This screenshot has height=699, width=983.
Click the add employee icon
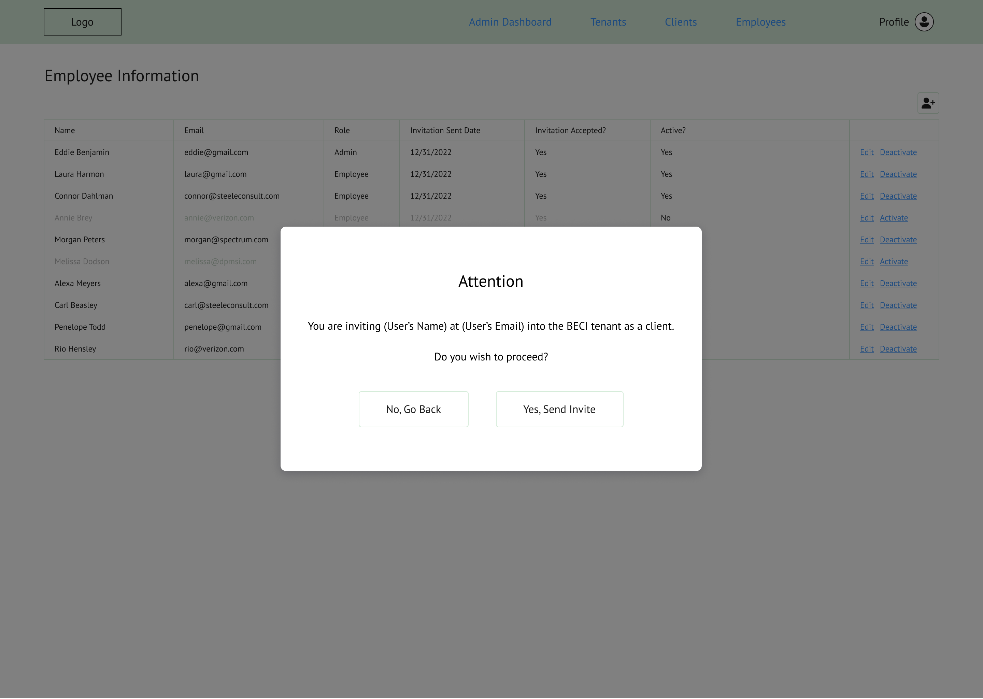point(928,103)
